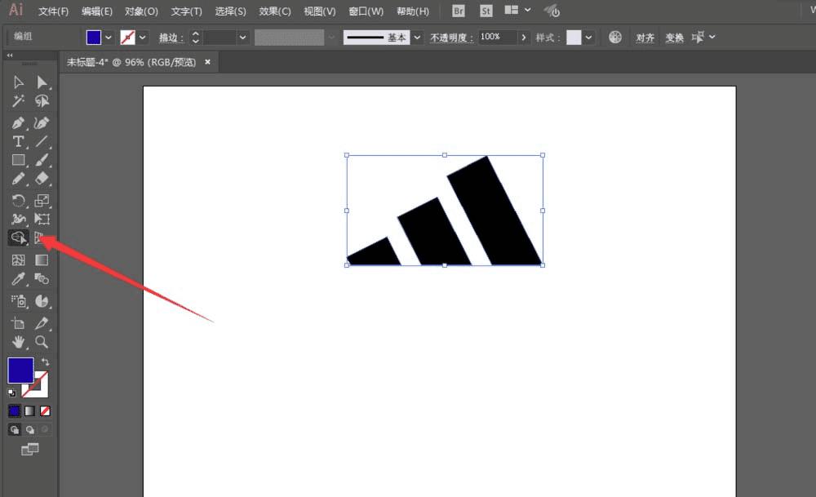Click the 变换 transform button

point(674,38)
